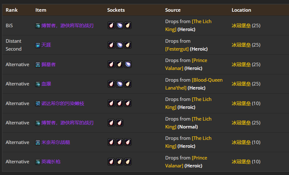Screen dimensions: 289x175
Task: Open the [Festergut] source link
Action: click(177, 49)
